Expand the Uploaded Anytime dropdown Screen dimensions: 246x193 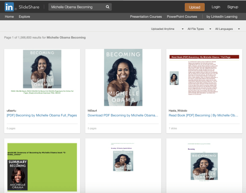tap(167, 29)
